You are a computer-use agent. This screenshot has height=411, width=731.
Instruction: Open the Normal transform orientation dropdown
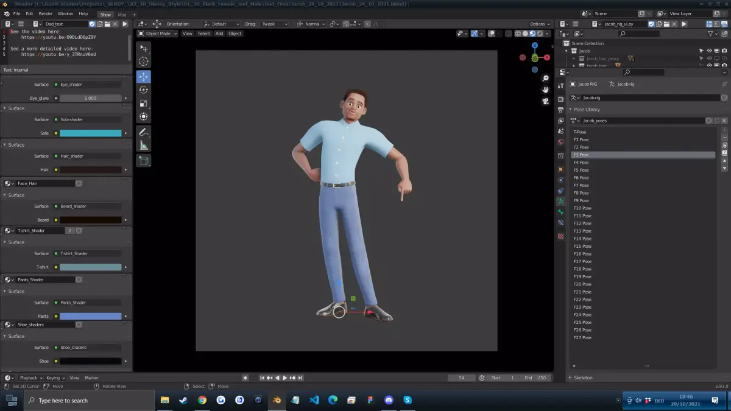coord(311,24)
